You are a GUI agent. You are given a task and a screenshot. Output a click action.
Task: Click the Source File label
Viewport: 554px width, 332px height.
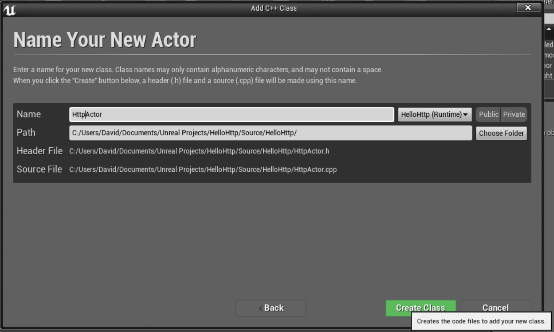point(39,169)
